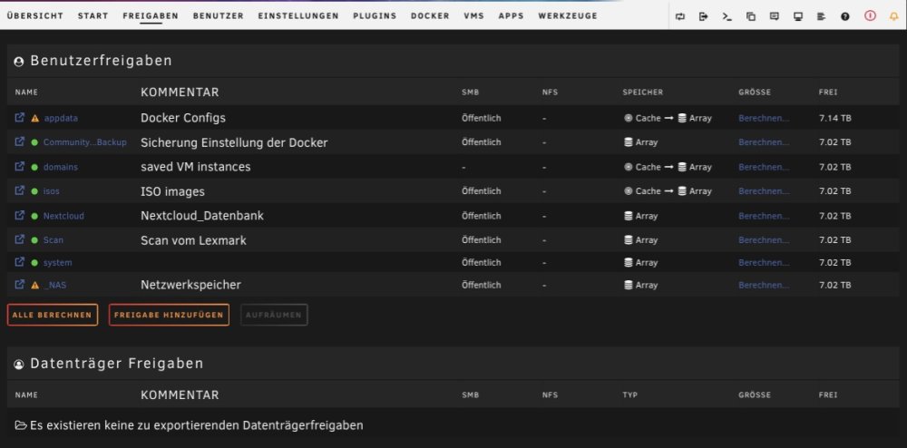Viewport: 907px width, 448px height.
Task: Click the red alert circle icon
Action: pos(870,16)
